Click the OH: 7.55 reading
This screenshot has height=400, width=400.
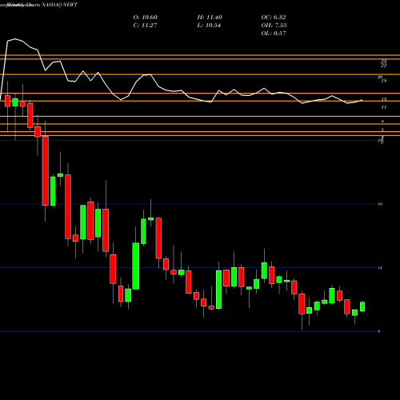[274, 25]
